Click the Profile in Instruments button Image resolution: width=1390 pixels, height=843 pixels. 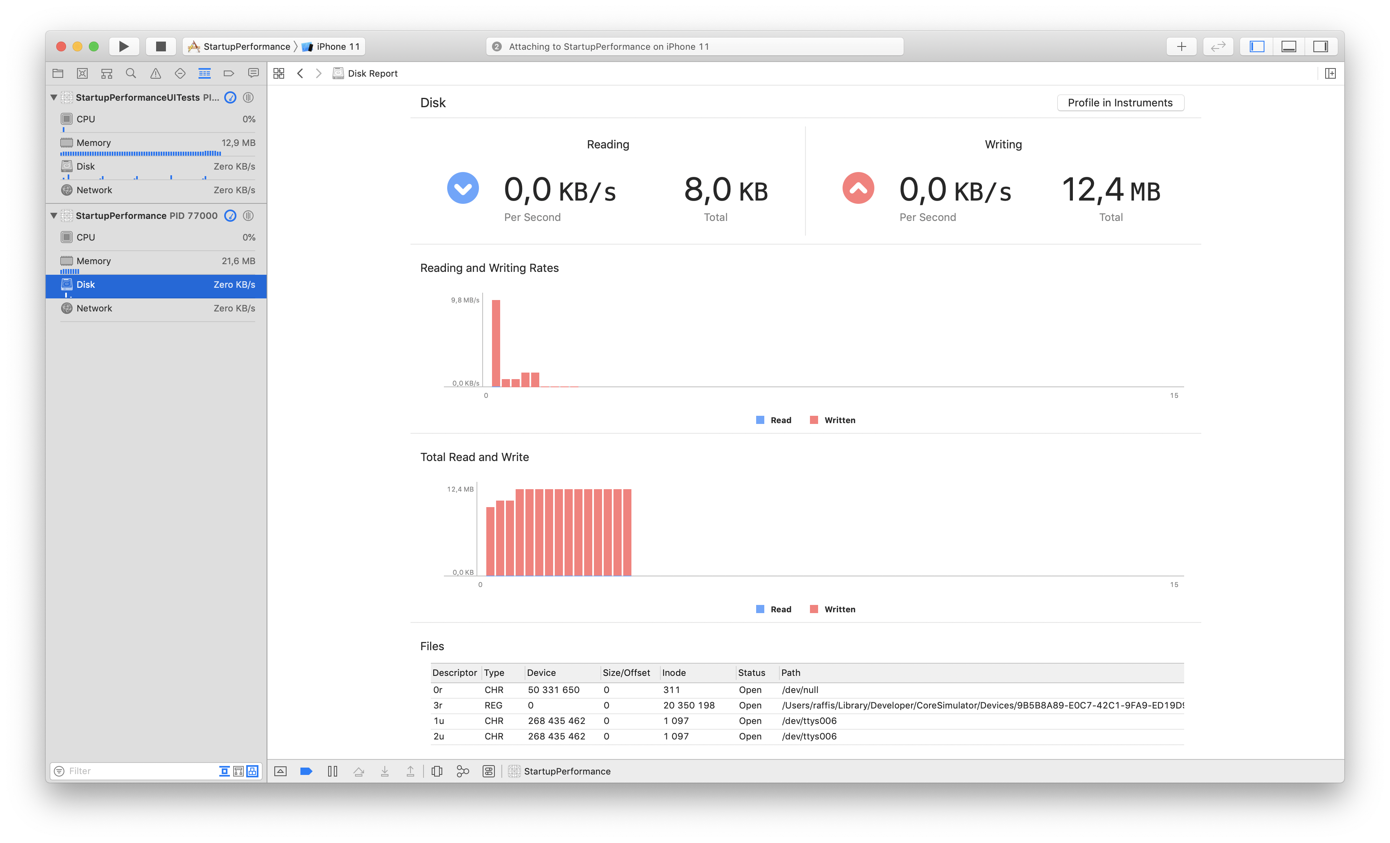1120,103
